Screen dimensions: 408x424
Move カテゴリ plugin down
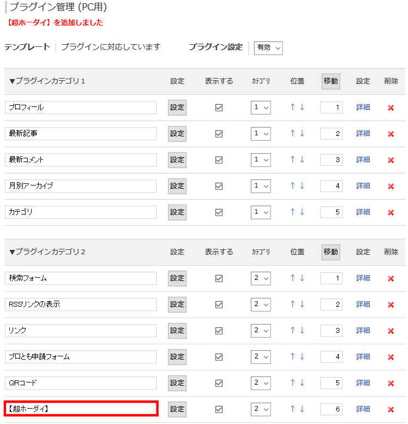(302, 212)
